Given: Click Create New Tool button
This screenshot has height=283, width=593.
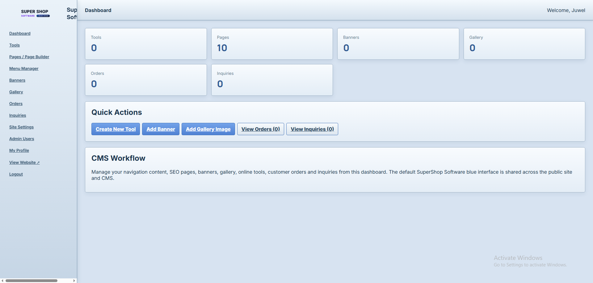Looking at the screenshot, I should coord(116,129).
